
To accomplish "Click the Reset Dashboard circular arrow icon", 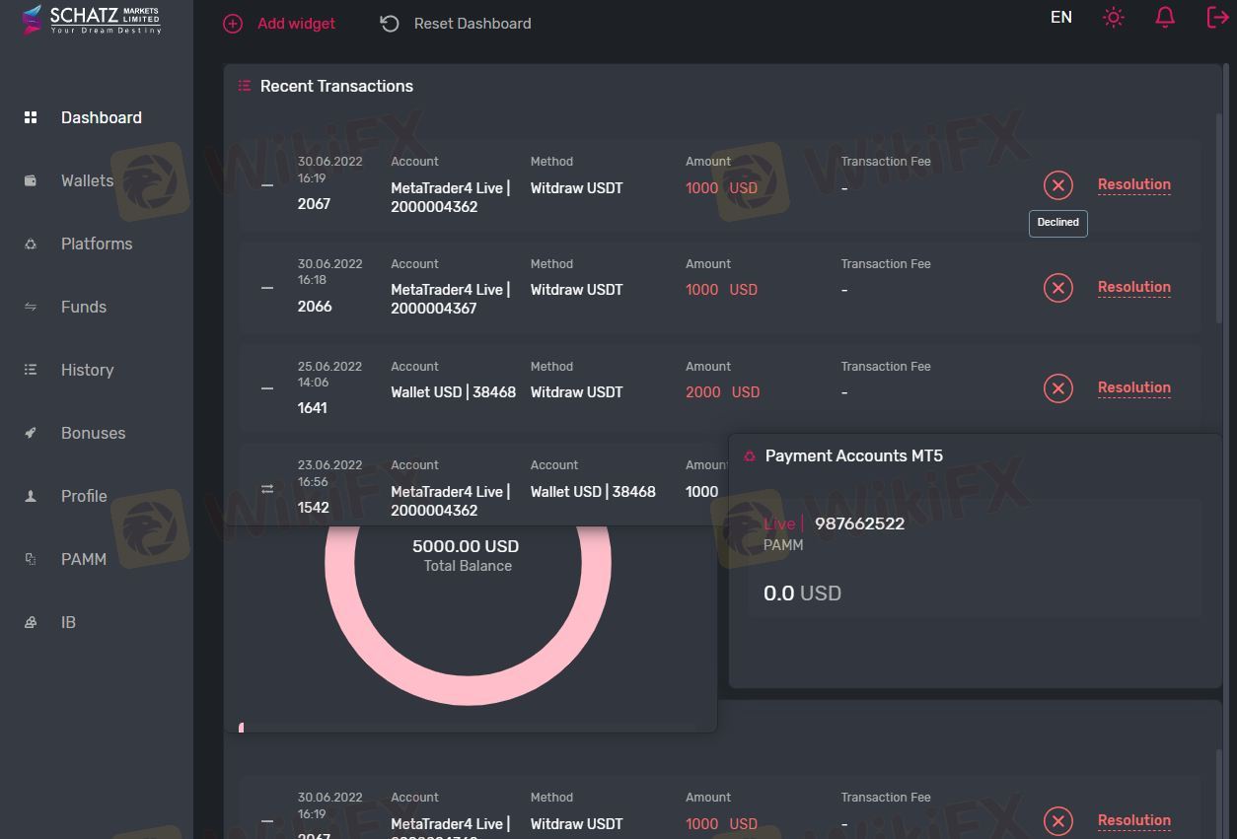I will click(390, 24).
